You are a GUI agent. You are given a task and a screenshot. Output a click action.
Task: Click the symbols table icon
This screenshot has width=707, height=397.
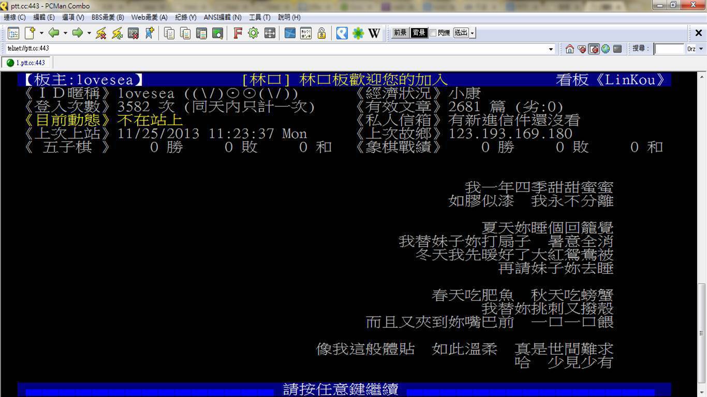pos(305,33)
